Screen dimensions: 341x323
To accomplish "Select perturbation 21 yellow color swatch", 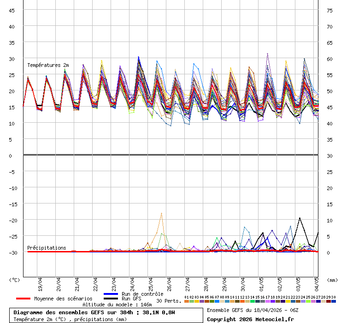I will [288, 301].
